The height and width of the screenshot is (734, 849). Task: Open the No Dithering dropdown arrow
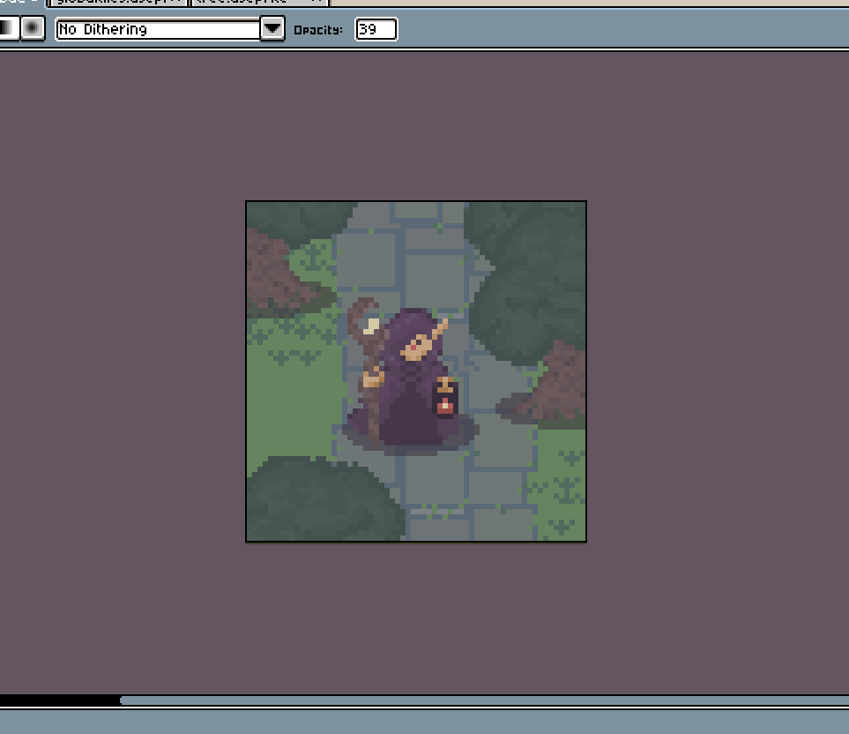click(x=272, y=28)
